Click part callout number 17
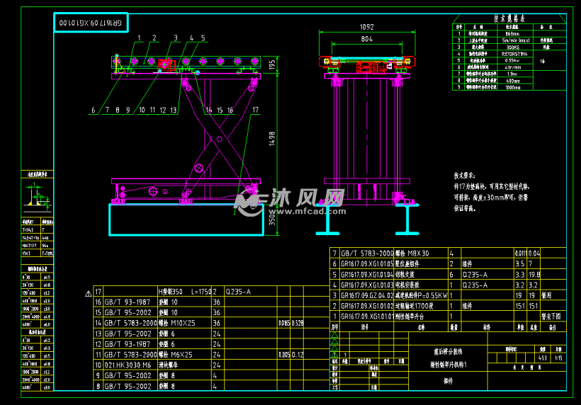 point(255,110)
